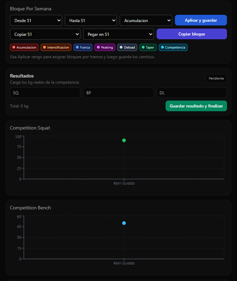Click the Copiar bloque button

point(191,34)
